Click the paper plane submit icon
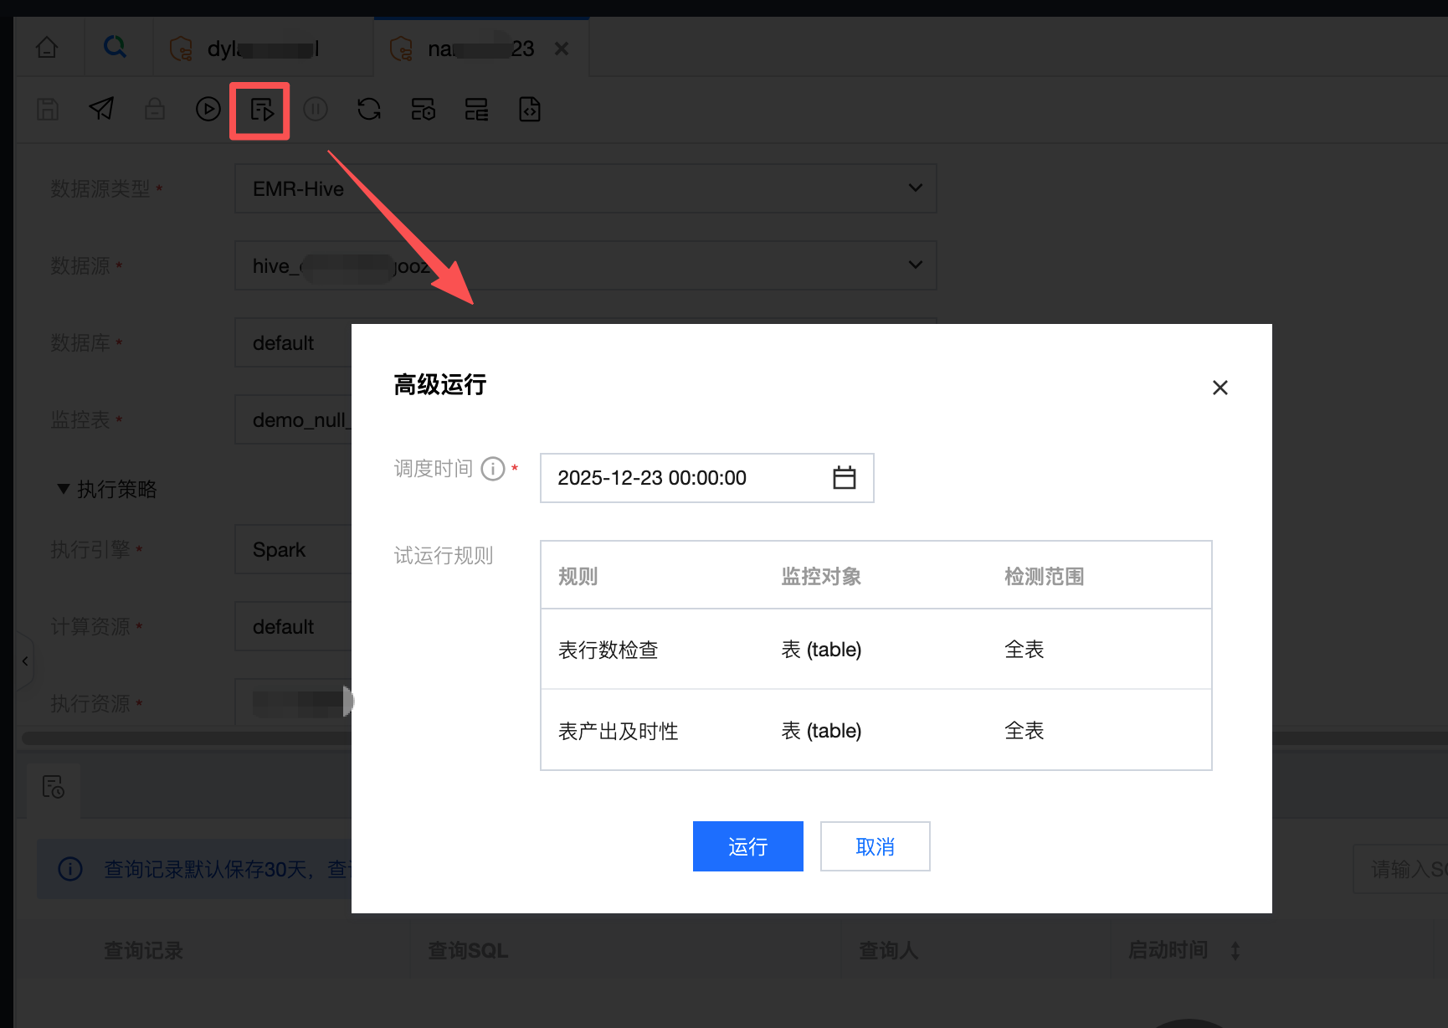 tap(101, 109)
